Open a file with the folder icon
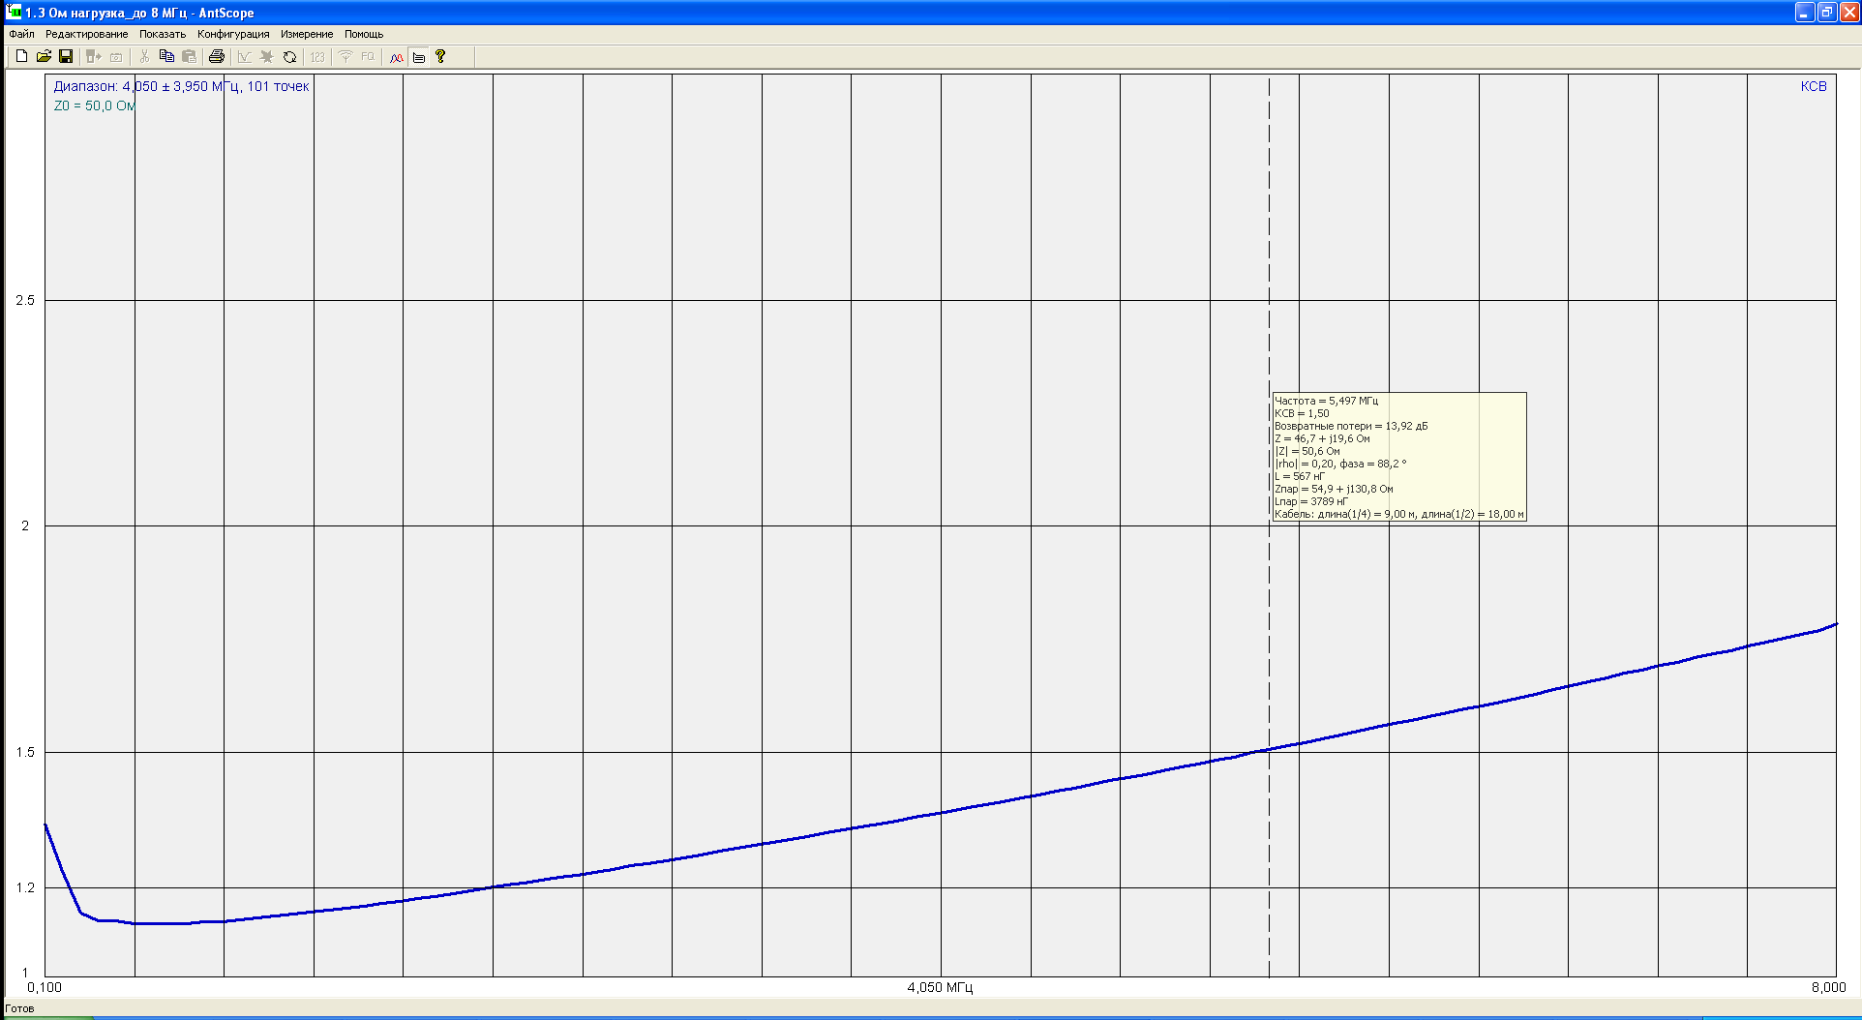The height and width of the screenshot is (1020, 1862). coord(44,57)
